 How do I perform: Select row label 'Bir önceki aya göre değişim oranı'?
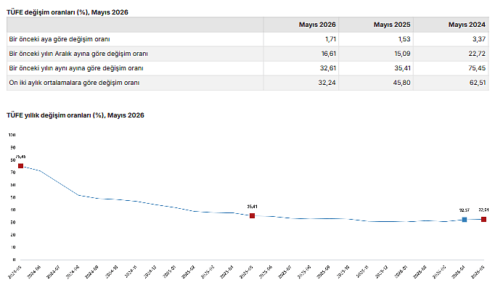(x=60, y=39)
